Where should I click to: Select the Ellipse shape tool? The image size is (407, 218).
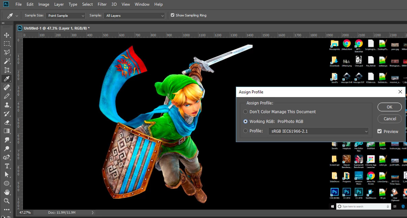tap(7, 183)
